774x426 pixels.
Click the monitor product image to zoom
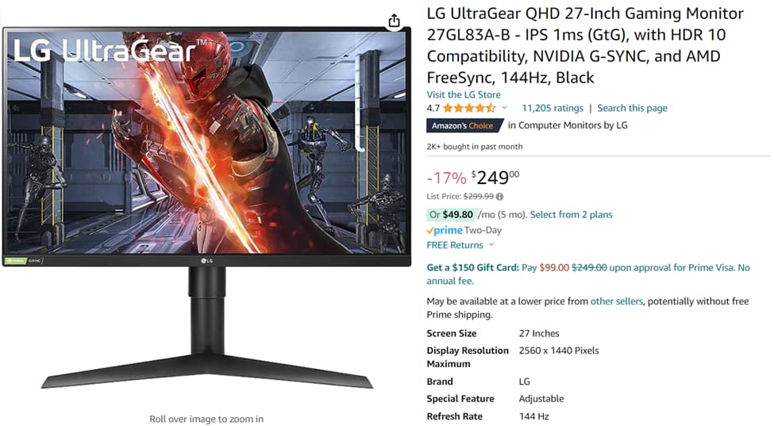pos(207,208)
